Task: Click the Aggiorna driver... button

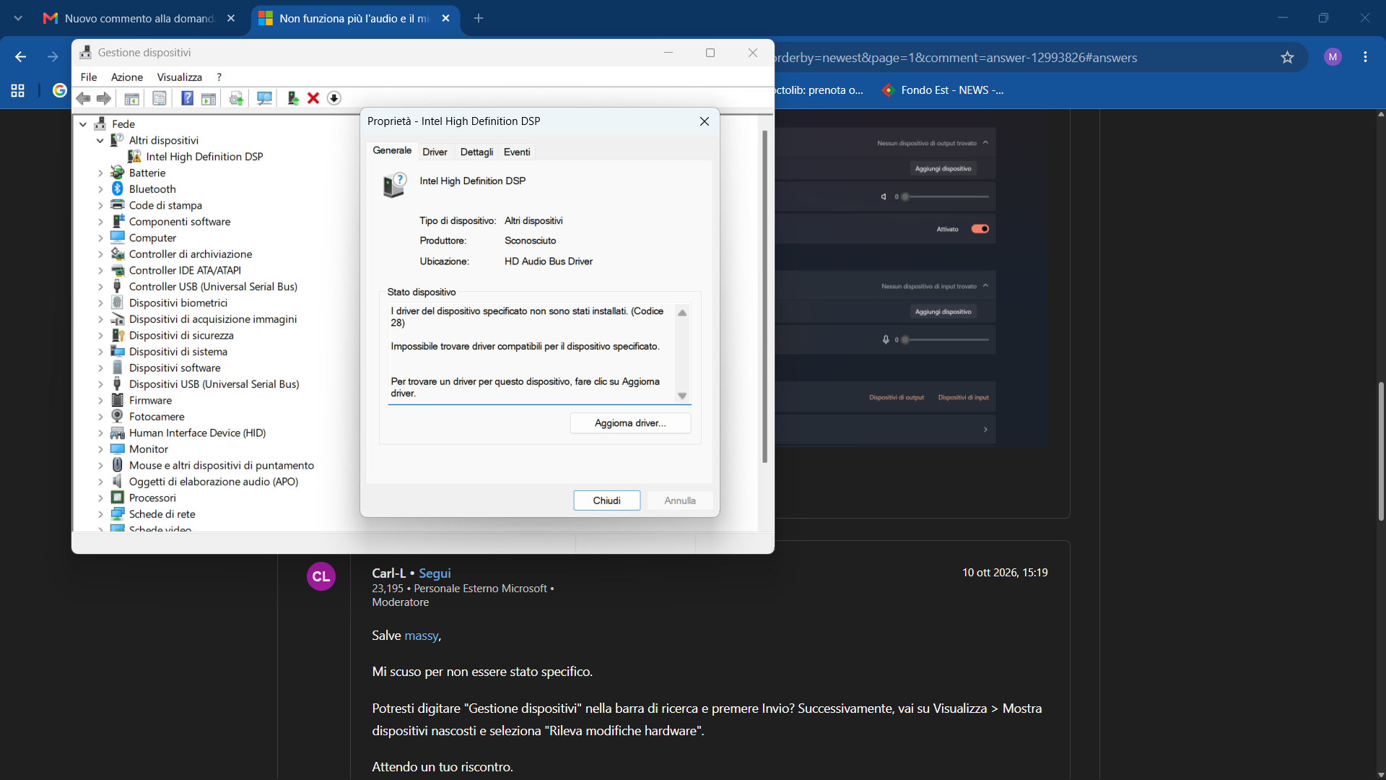Action: point(630,423)
